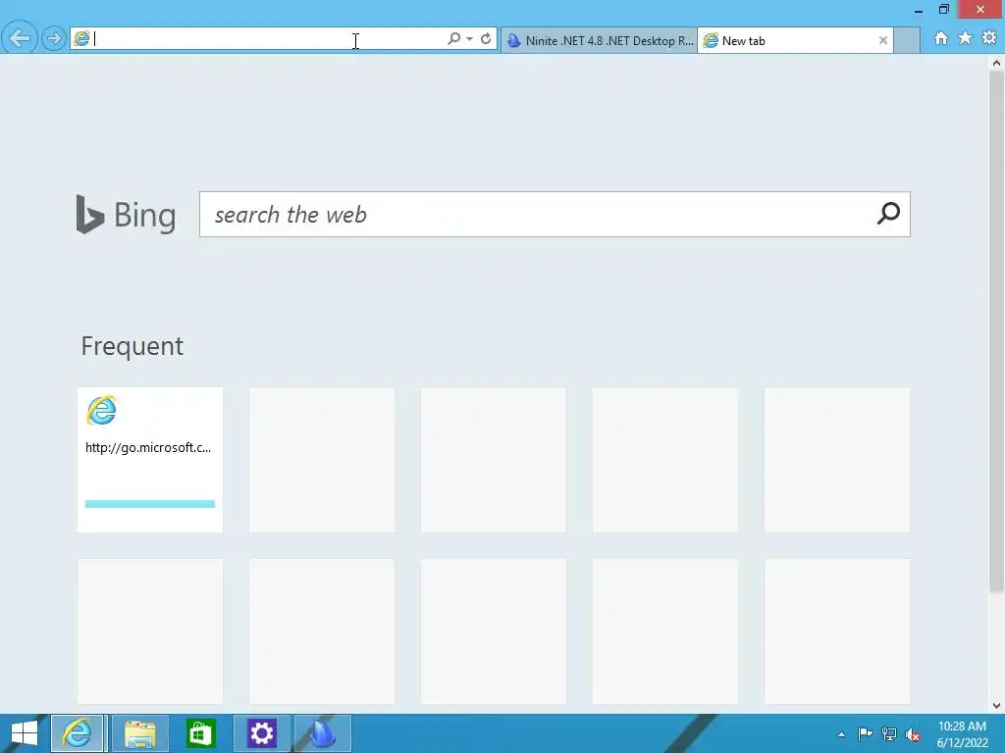Click the page vertical scrollbar thumb

click(996, 332)
